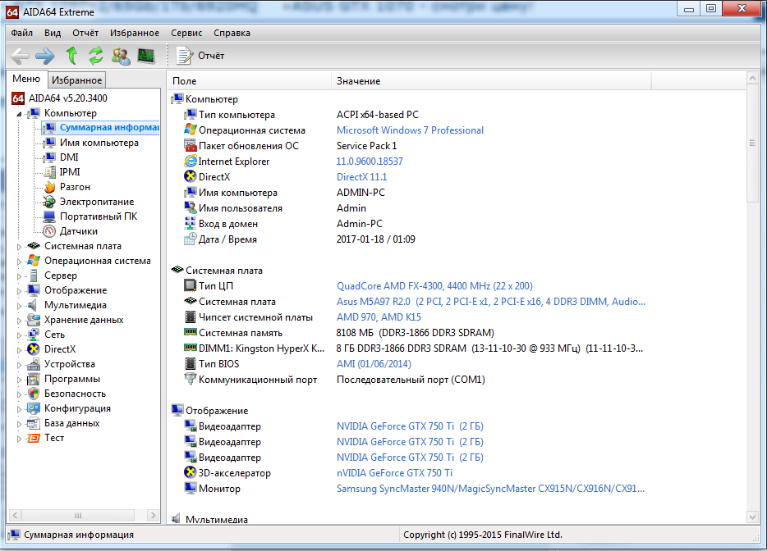Viewport: 767px width, 551px height.
Task: Click the База данных tree icon
Action: coord(34,423)
